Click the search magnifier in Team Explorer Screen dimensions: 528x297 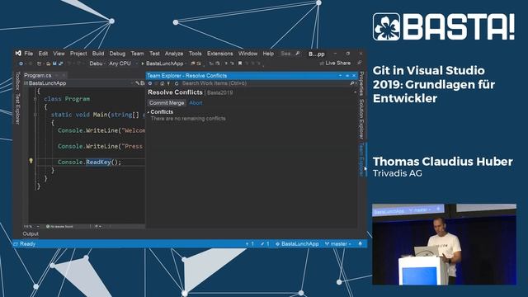click(x=352, y=83)
